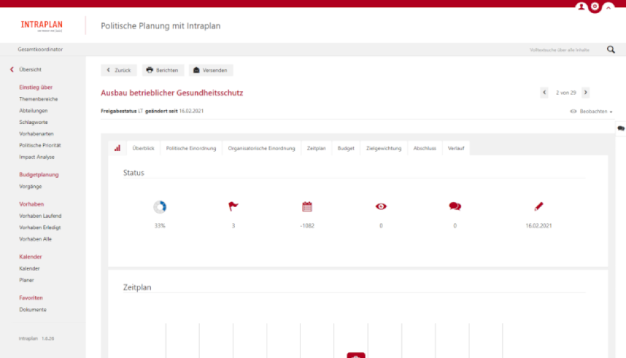The image size is (626, 358).
Task: Open the bar chart dashboard tab icon
Action: [117, 148]
